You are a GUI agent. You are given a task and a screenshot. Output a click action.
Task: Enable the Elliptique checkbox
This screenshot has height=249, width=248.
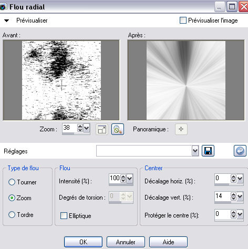pyautogui.click(x=64, y=216)
